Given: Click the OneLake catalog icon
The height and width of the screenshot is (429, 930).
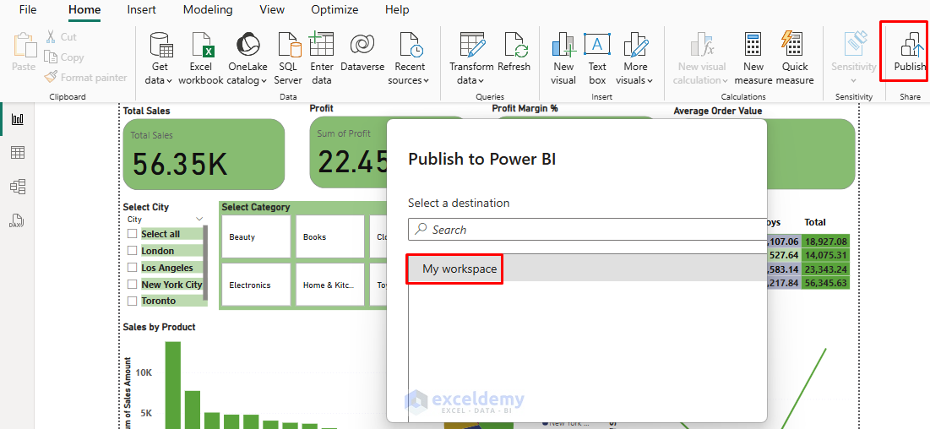Looking at the screenshot, I should [247, 45].
